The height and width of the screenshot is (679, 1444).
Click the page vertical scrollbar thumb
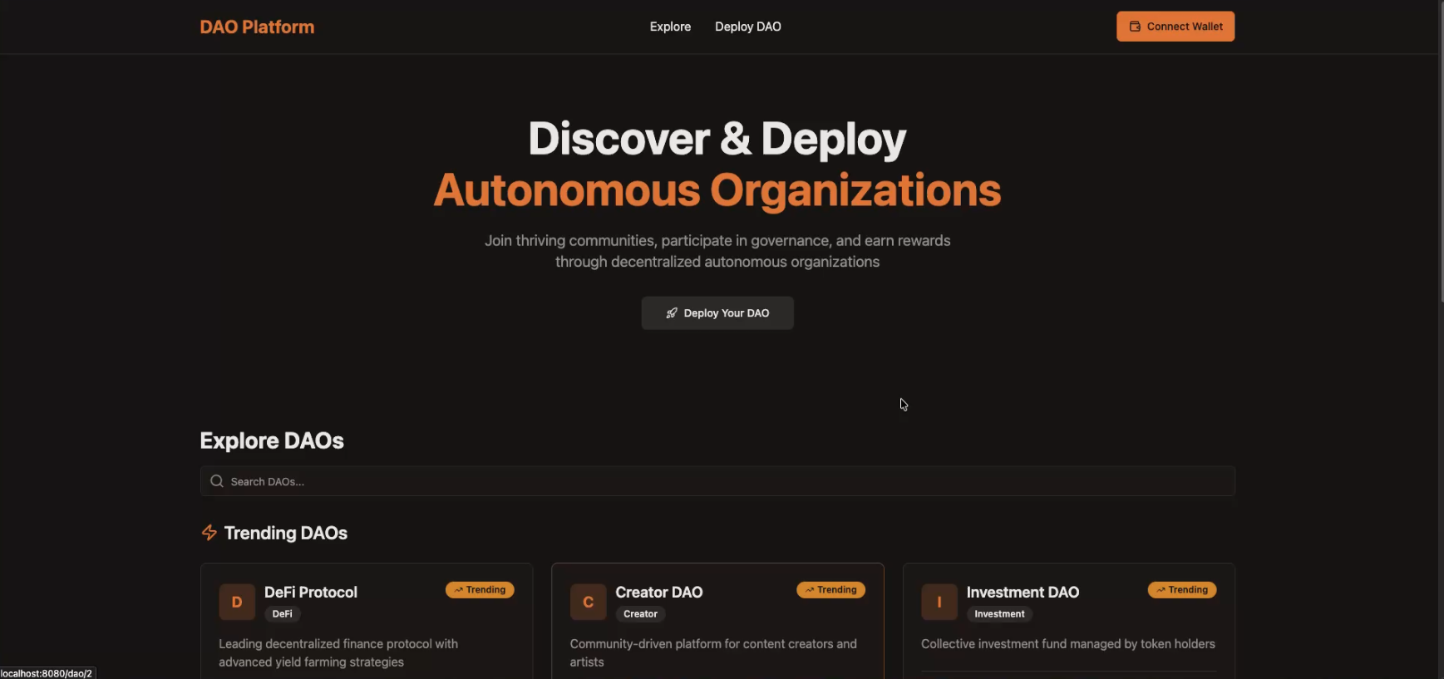click(1442, 150)
